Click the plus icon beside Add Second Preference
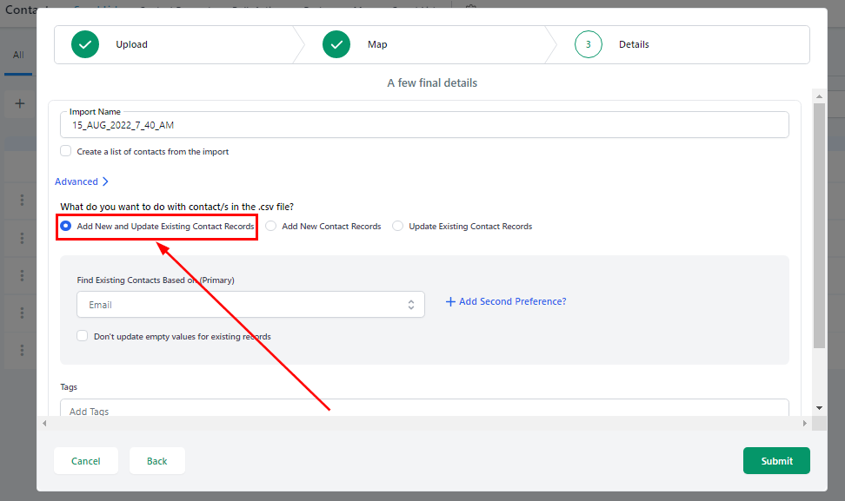845x501 pixels. point(450,302)
